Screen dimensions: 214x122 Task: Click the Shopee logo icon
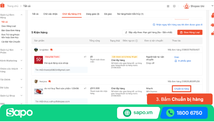[2, 6]
